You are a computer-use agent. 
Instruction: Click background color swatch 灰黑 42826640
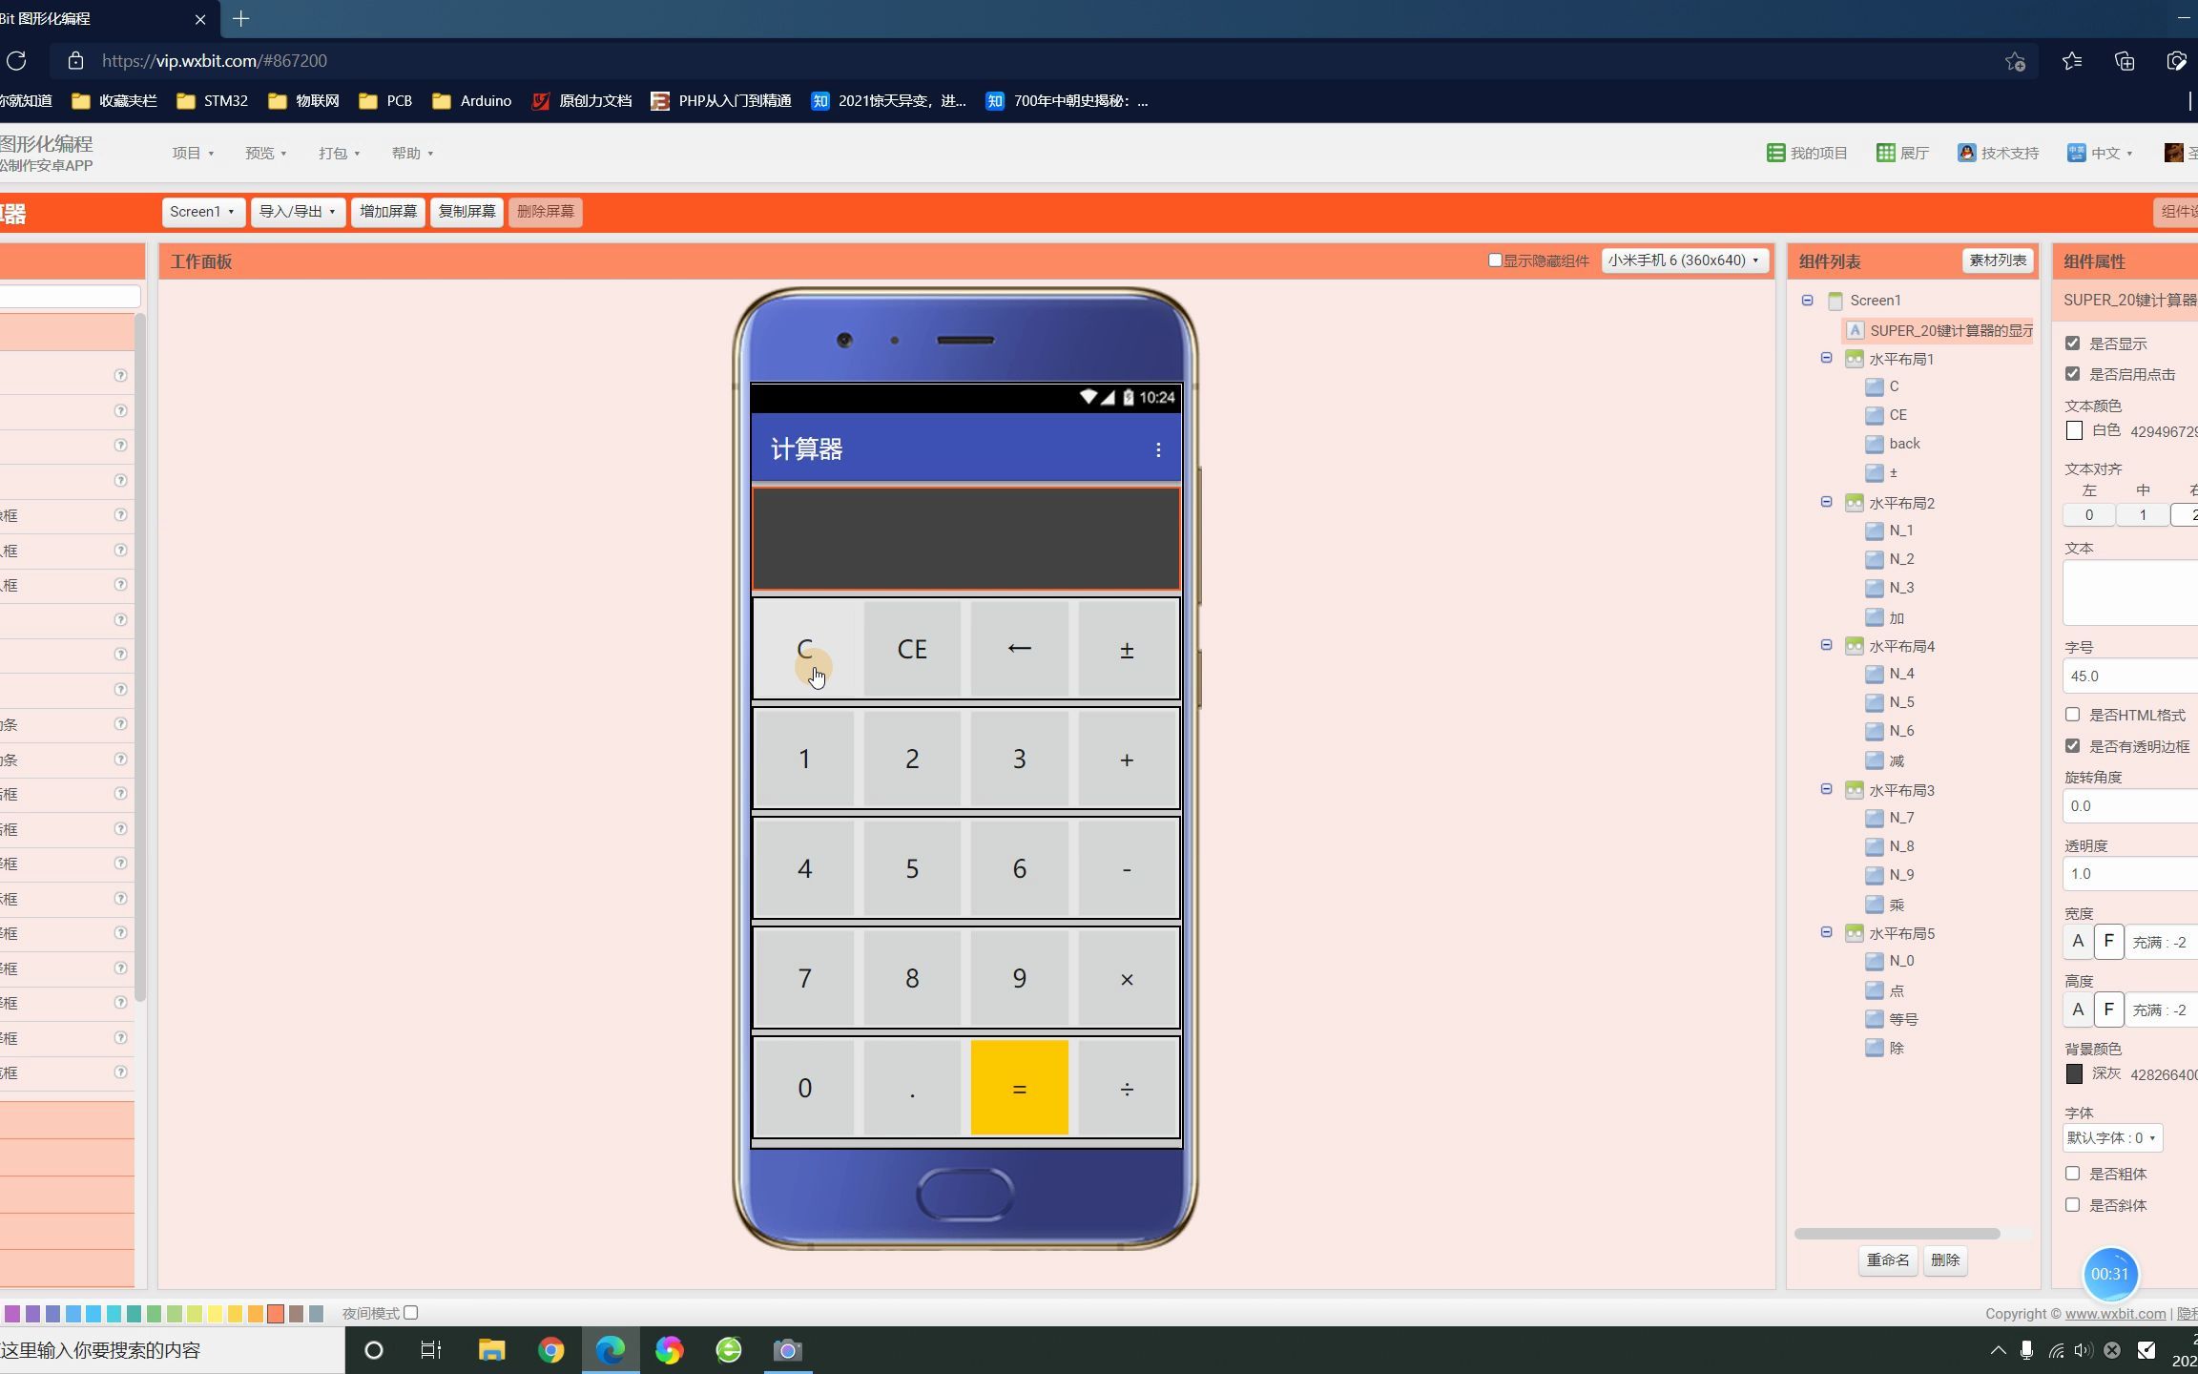pos(2075,1074)
